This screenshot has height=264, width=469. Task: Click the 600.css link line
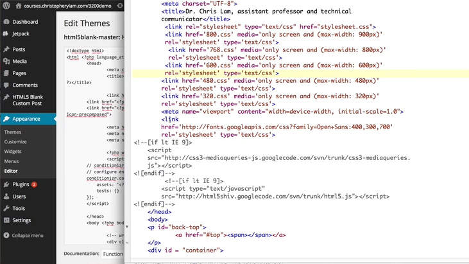click(x=273, y=66)
